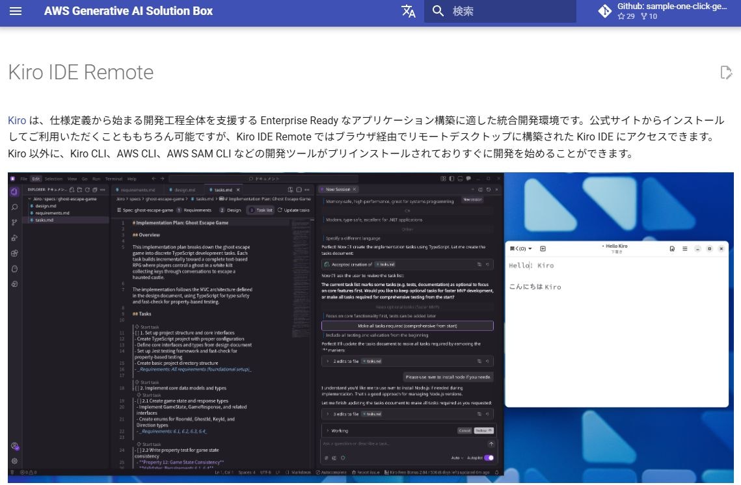Viewport: 741px width, 485px height.
Task: Click the Kiro command center search box
Action: point(263,179)
